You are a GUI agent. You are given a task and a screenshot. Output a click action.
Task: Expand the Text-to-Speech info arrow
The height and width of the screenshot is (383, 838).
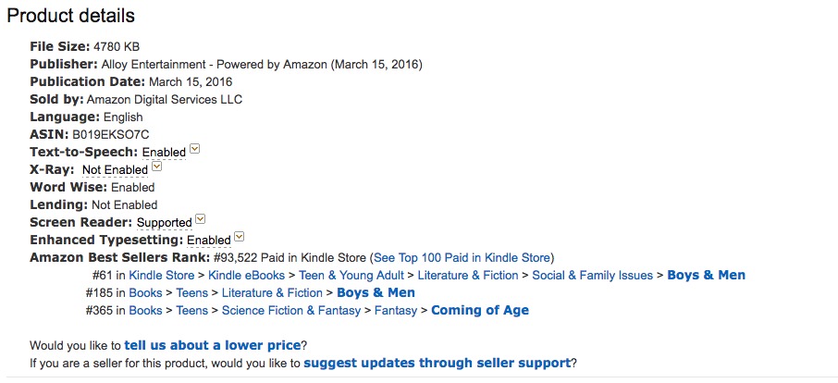[x=195, y=150]
